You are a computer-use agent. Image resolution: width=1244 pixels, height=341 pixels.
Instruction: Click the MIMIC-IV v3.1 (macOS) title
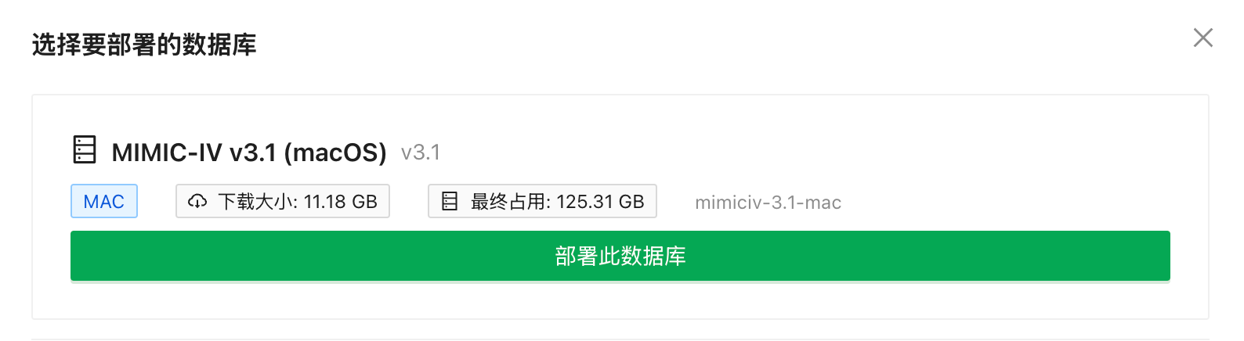point(249,152)
